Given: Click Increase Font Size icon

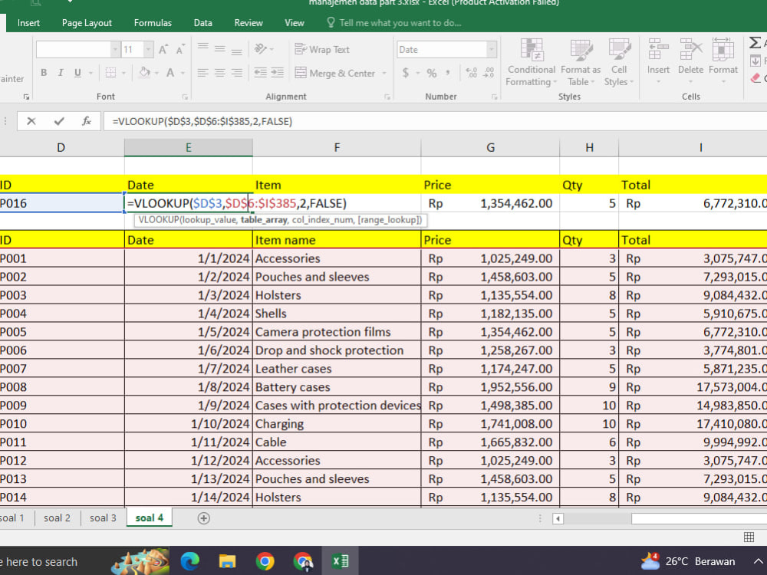Looking at the screenshot, I should [163, 49].
